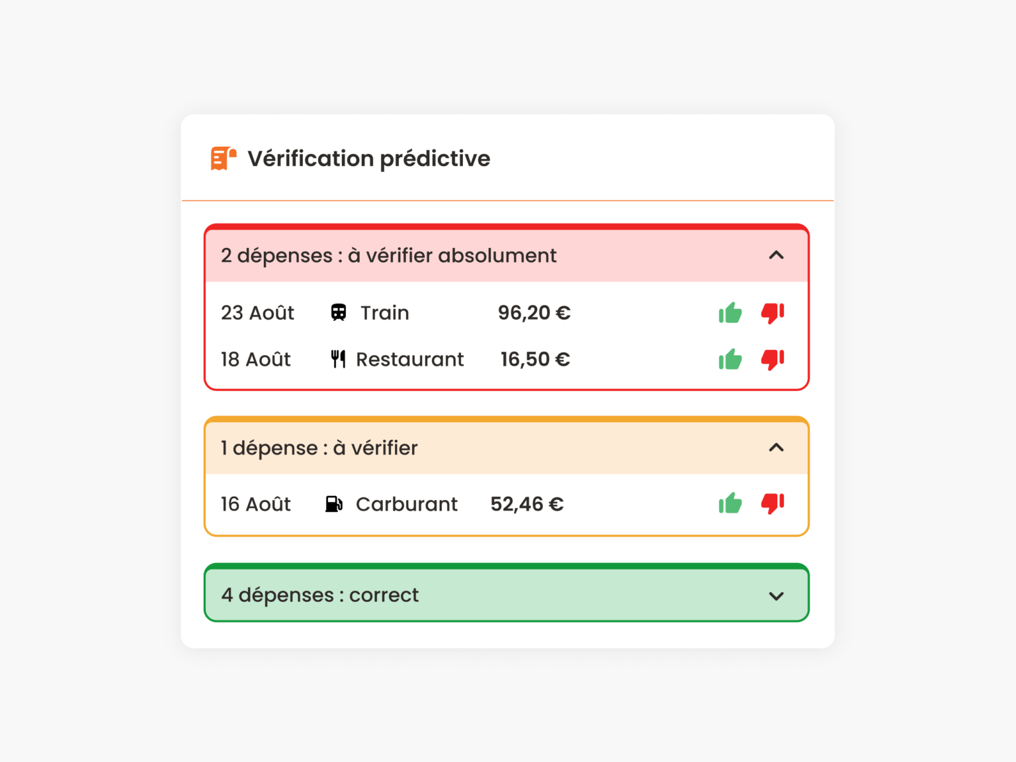Open the Carburant expense label
This screenshot has height=762, width=1016.
[406, 505]
